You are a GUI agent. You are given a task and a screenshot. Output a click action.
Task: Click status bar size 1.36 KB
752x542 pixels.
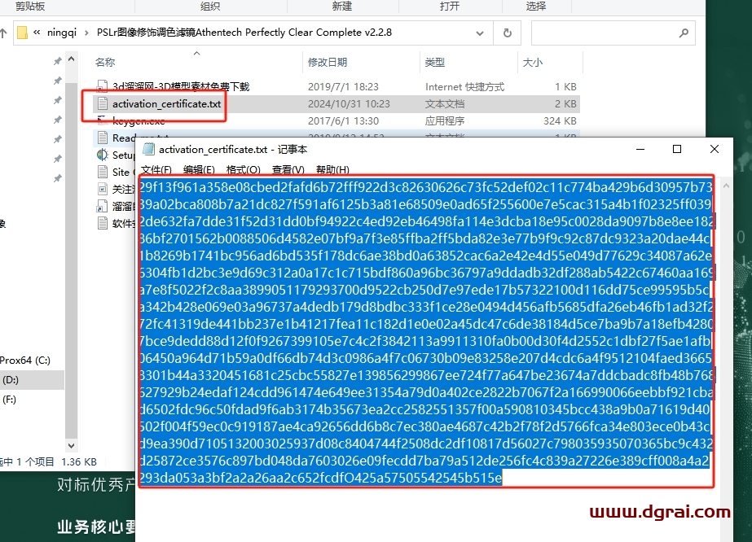point(79,462)
